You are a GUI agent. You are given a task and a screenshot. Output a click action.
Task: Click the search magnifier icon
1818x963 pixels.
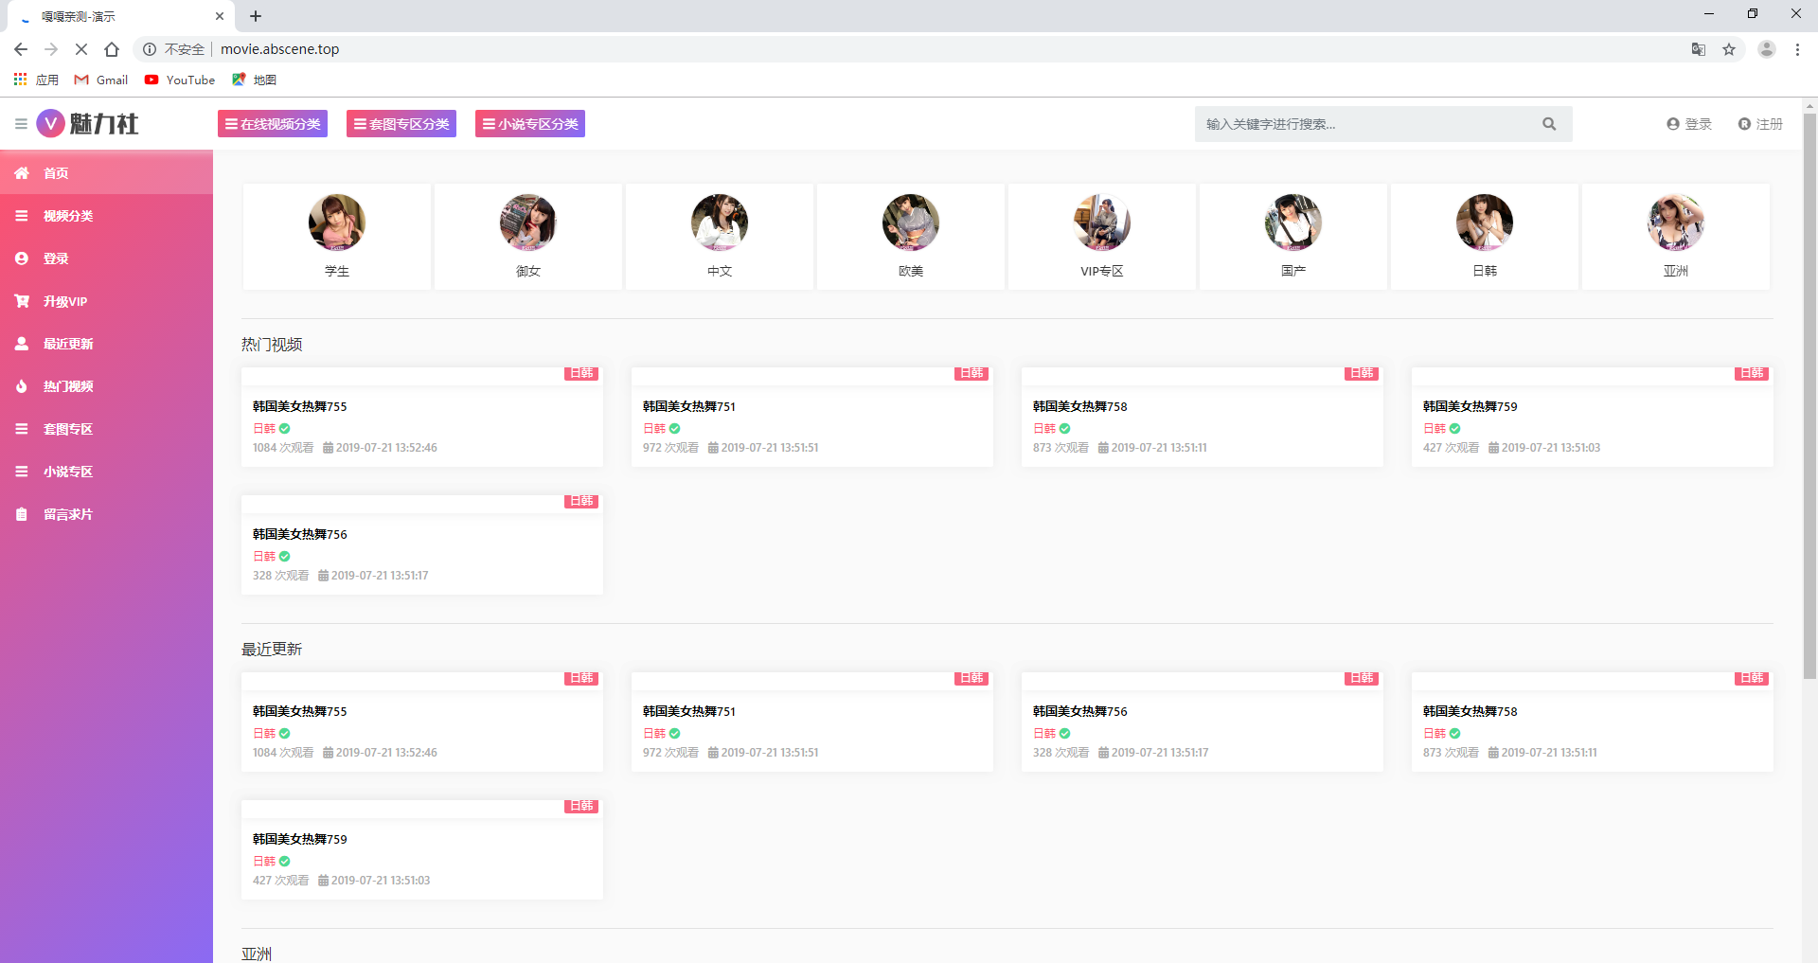point(1549,124)
